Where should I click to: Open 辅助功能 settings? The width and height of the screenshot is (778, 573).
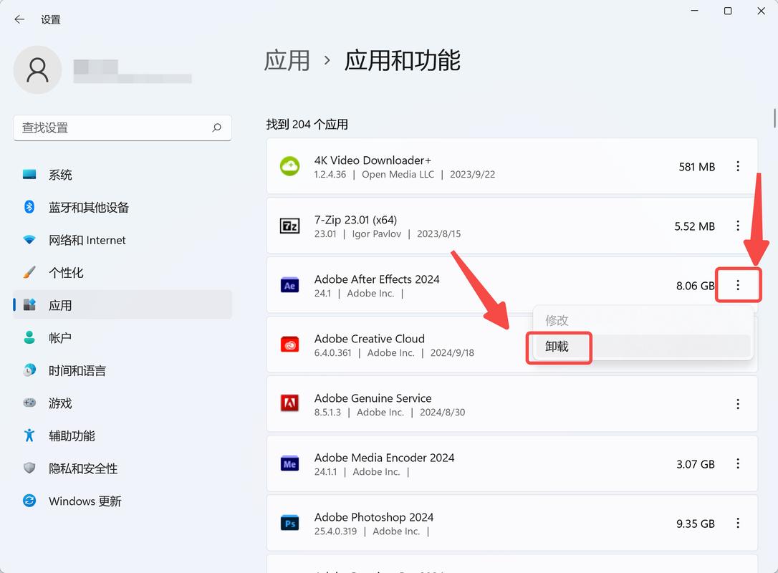point(123,435)
